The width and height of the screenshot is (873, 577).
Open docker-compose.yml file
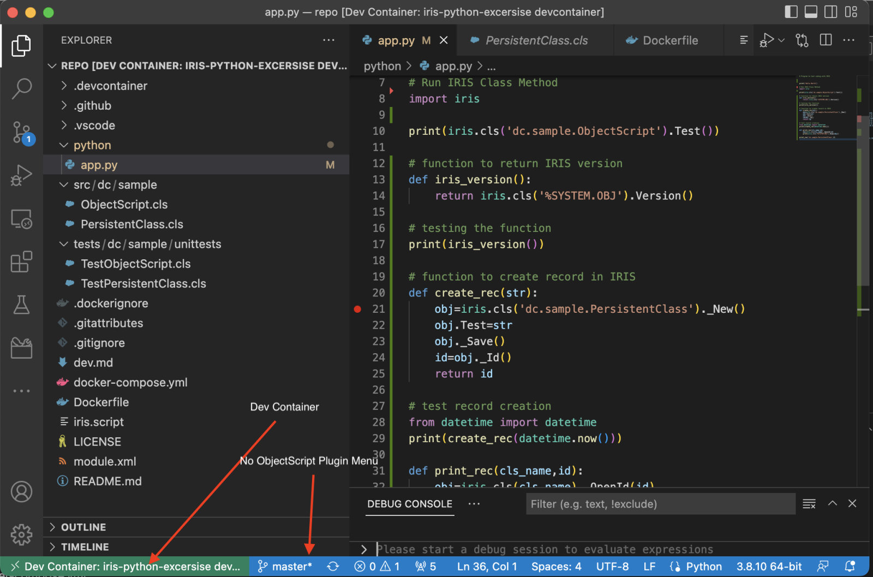[196, 382]
